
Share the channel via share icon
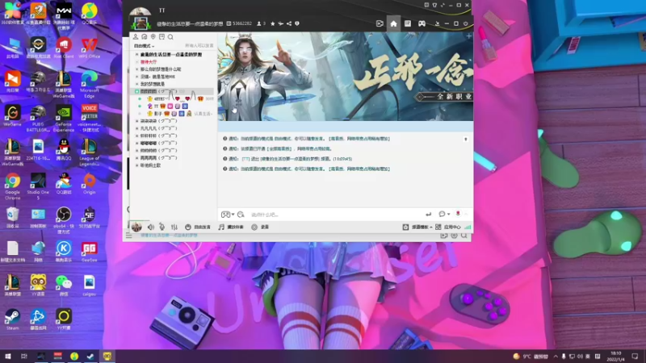[x=289, y=24]
